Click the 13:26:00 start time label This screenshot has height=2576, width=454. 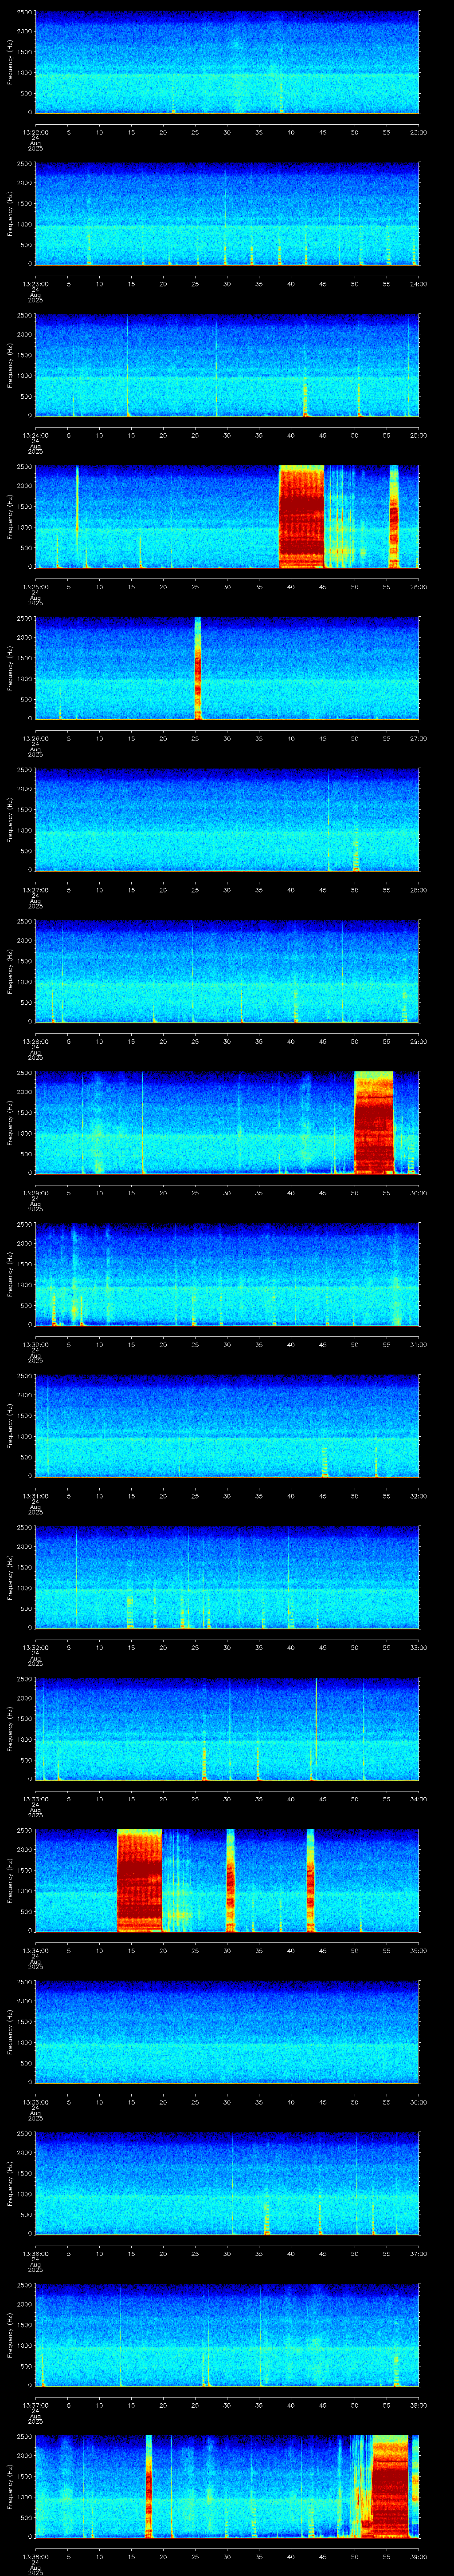(x=35, y=738)
